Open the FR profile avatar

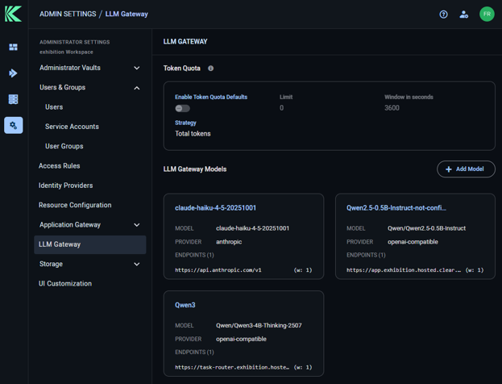click(487, 14)
